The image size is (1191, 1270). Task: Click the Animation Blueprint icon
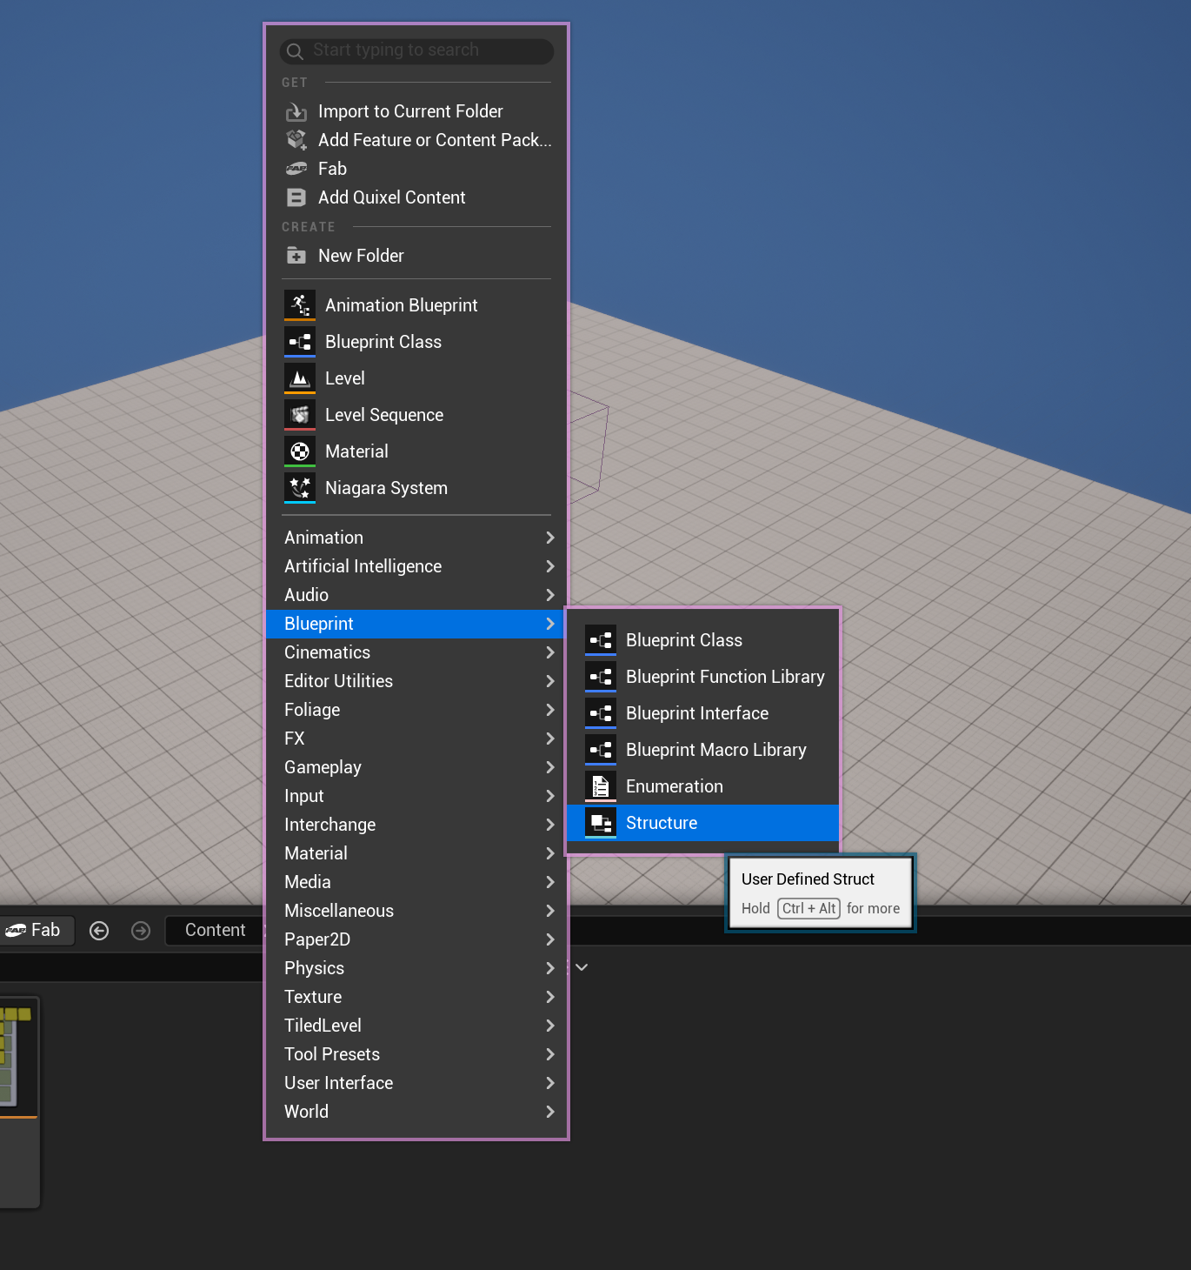point(300,305)
